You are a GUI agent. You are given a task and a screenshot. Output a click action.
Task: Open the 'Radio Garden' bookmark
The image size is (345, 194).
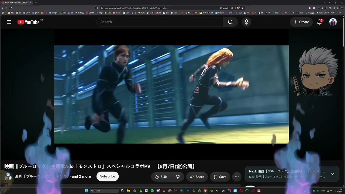325,13
